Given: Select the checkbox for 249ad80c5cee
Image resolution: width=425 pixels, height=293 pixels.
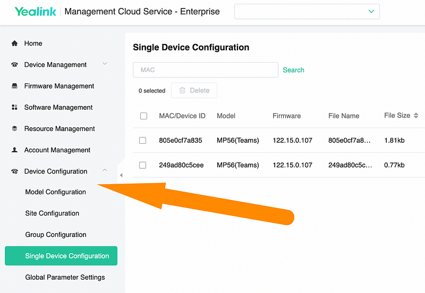Looking at the screenshot, I should click(x=142, y=165).
